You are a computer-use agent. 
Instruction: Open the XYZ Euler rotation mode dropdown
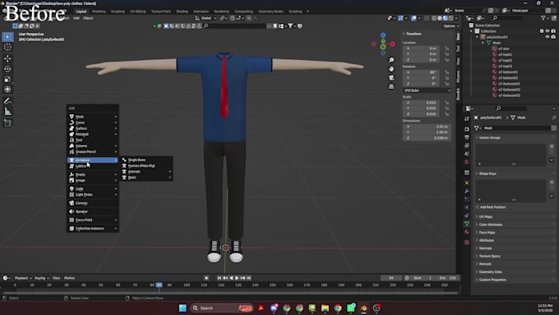click(427, 90)
